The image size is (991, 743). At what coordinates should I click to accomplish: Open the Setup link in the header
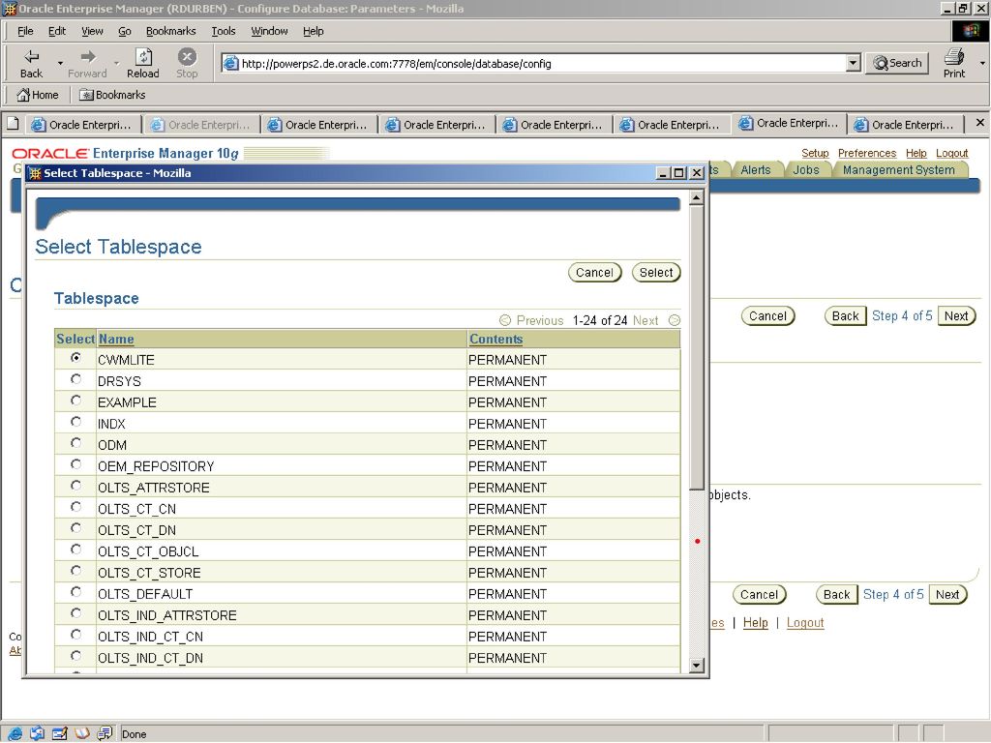[x=815, y=153]
